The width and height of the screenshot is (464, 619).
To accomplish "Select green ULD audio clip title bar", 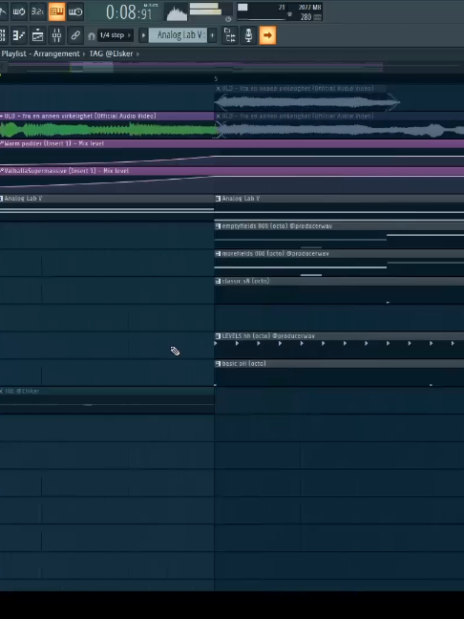I will (x=107, y=117).
